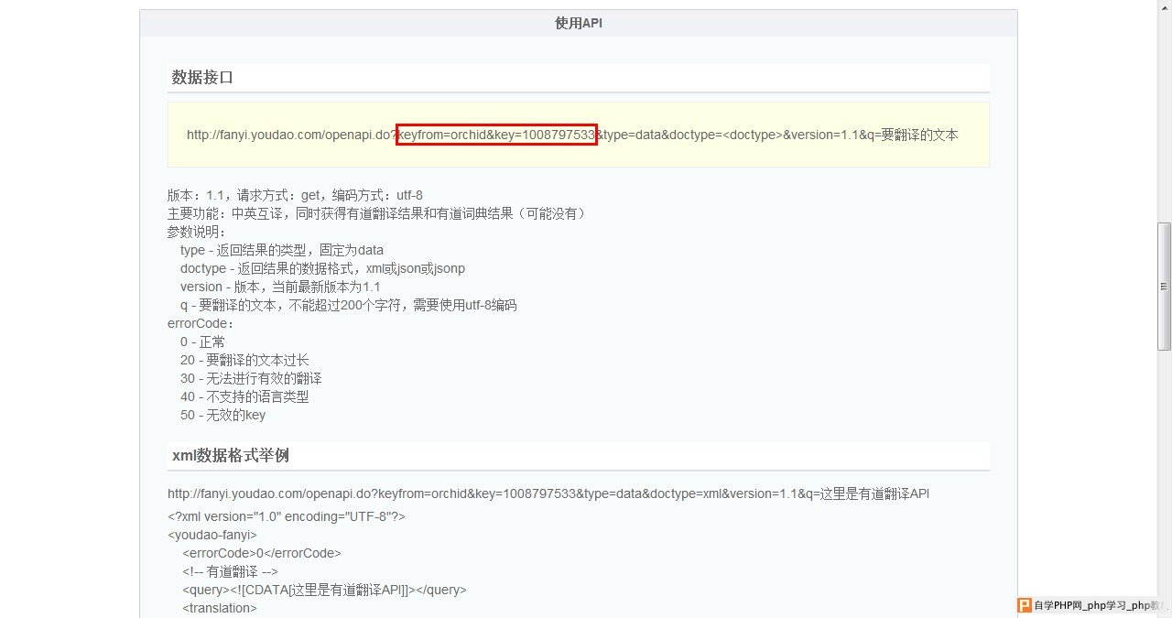1172x618 pixels.
Task: Click the 数据接口 section heading
Action: (202, 78)
